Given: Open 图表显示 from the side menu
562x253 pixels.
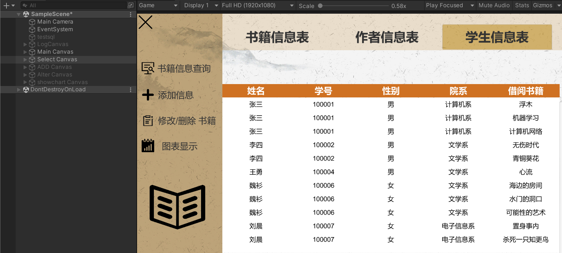Looking at the screenshot, I should point(180,146).
